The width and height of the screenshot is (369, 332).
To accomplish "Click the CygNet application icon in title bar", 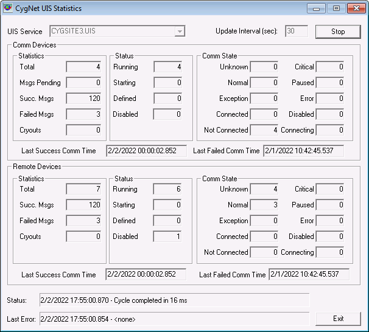I will tap(8, 8).
